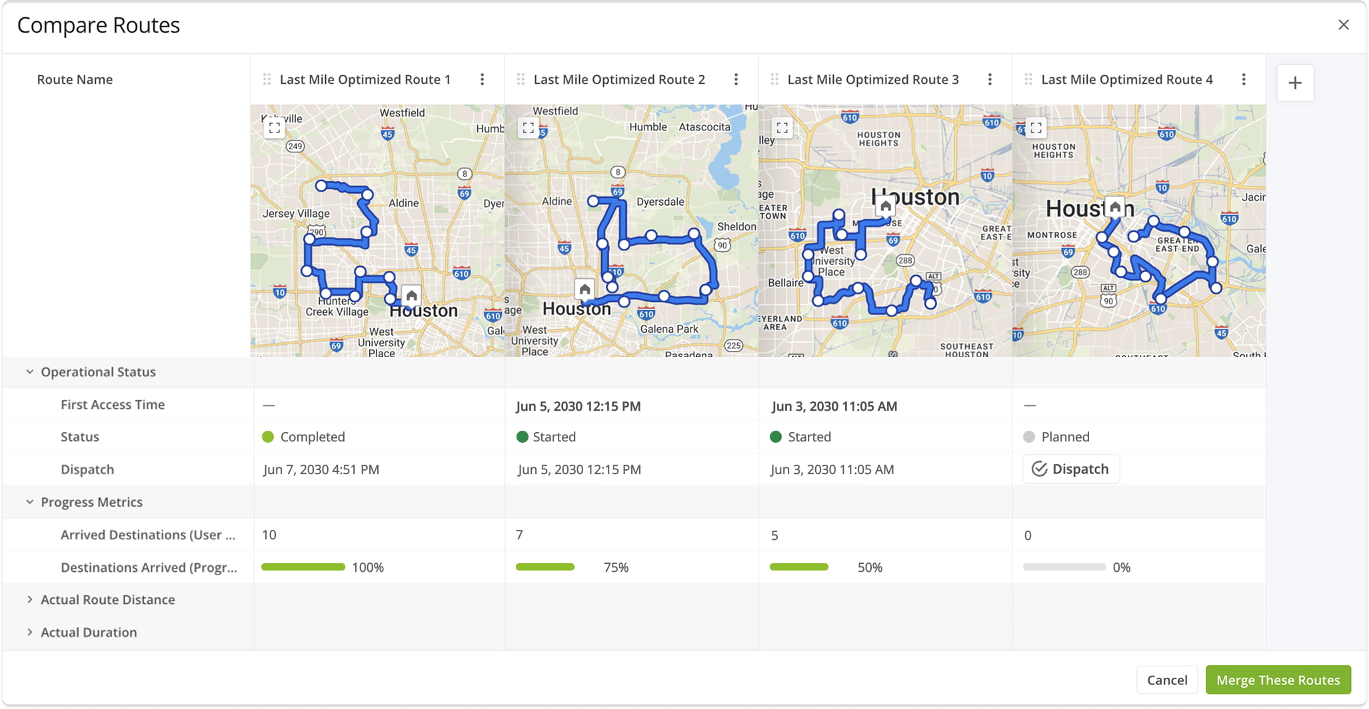
Task: Click the Merge These Routes button
Action: click(x=1278, y=680)
